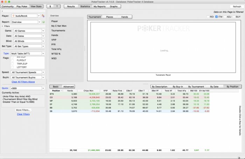The image size is (245, 159).
Task: Sort by the Position column header
Action: click(x=56, y=91)
